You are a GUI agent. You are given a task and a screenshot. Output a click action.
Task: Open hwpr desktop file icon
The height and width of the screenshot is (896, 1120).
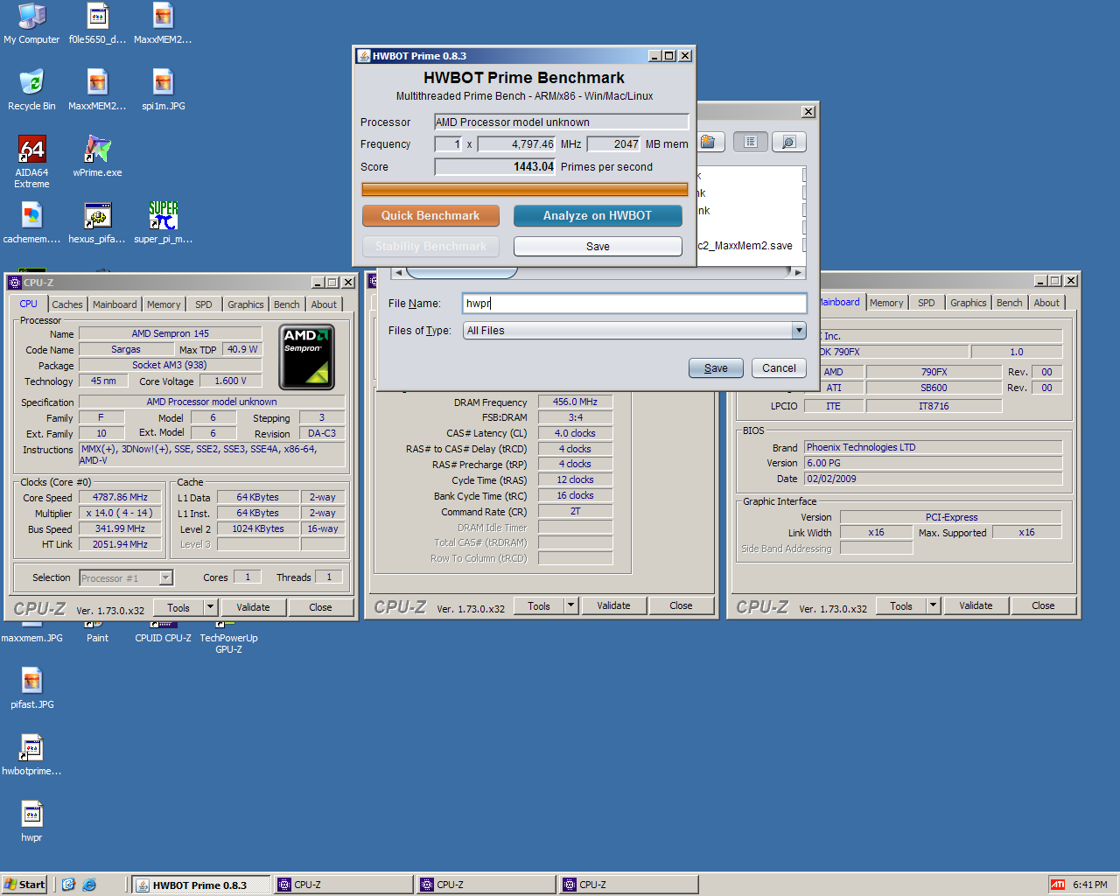click(31, 822)
